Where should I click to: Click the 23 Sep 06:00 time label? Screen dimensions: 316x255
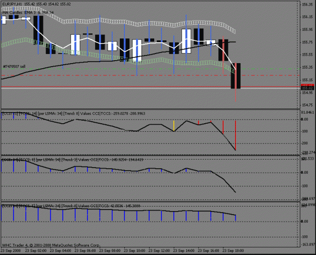point(85,250)
